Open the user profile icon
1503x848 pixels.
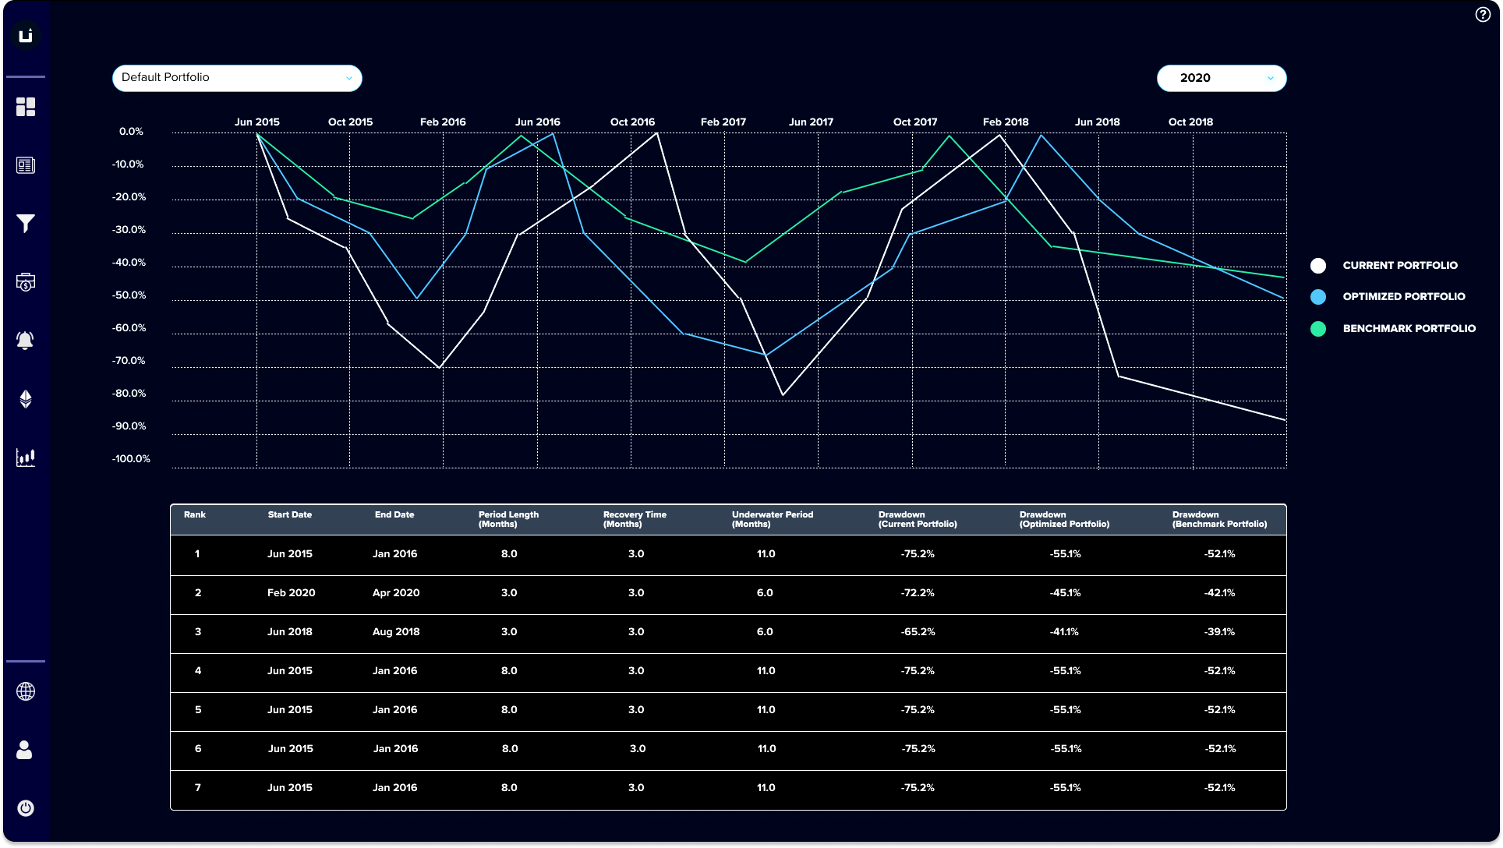tap(26, 750)
